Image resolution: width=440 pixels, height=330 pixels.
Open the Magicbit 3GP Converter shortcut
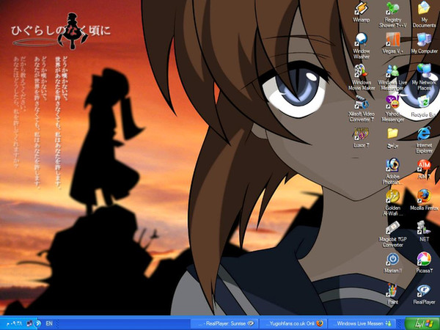point(392,234)
